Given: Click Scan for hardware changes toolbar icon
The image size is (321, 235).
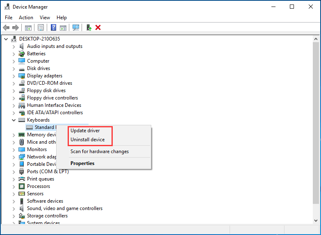Looking at the screenshot, I should pyautogui.click(x=76, y=27).
